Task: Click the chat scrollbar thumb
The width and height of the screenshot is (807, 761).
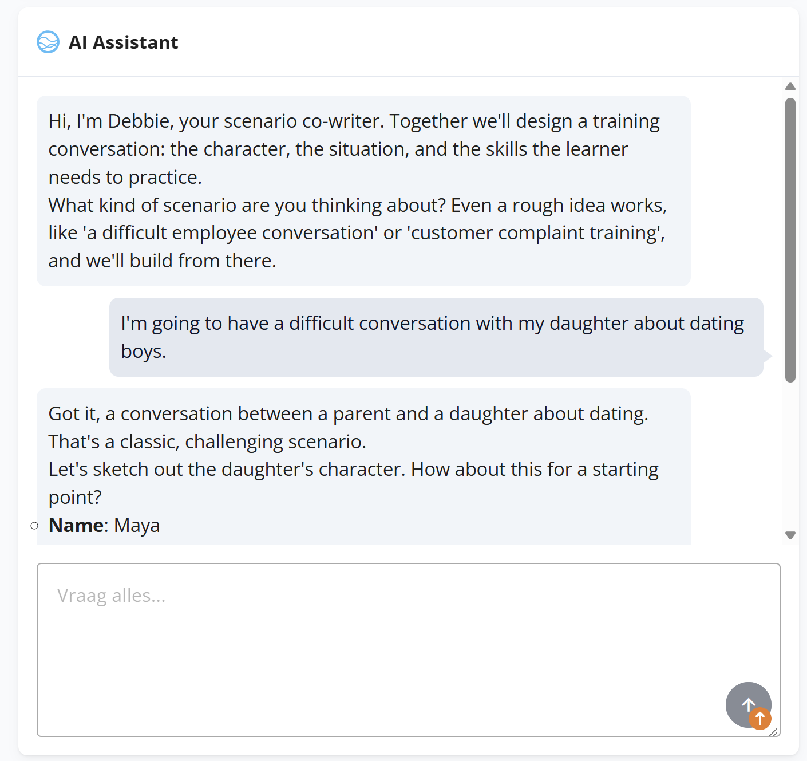Action: point(790,239)
